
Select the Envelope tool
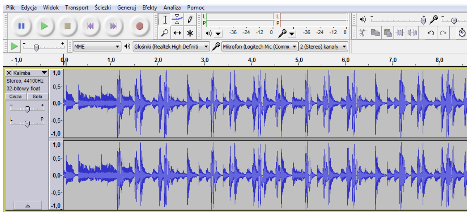177,19
